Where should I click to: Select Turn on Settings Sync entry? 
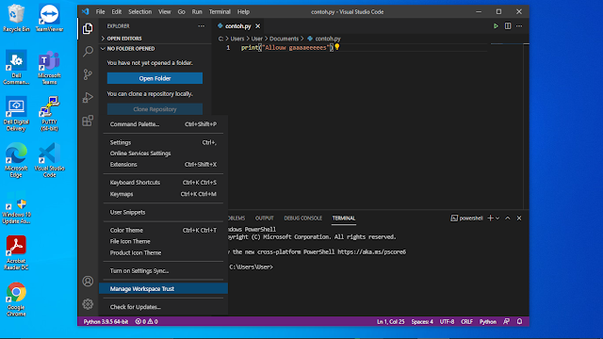click(x=163, y=270)
